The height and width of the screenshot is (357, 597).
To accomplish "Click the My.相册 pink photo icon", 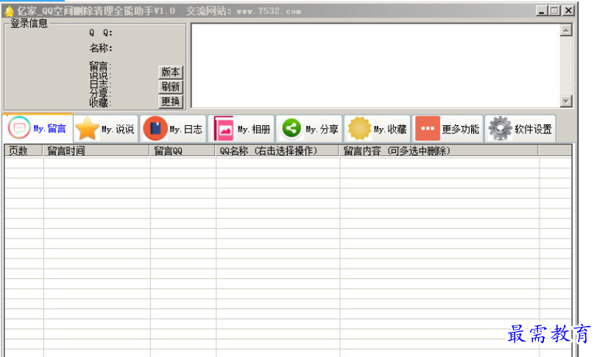I will (224, 129).
